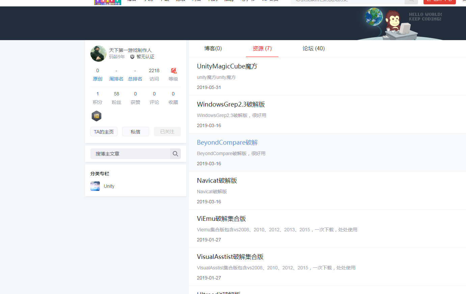Click date 2019-03-16 under Navicat破解版

coord(209,202)
